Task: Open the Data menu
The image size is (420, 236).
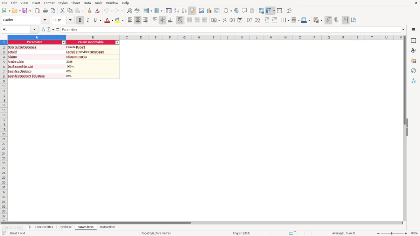Action: [87, 3]
